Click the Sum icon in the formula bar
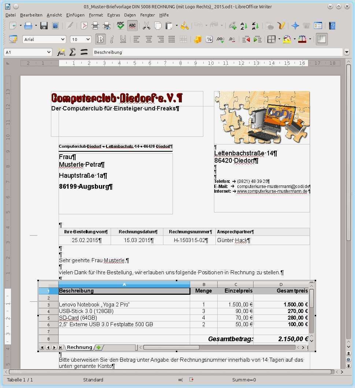 (72, 52)
